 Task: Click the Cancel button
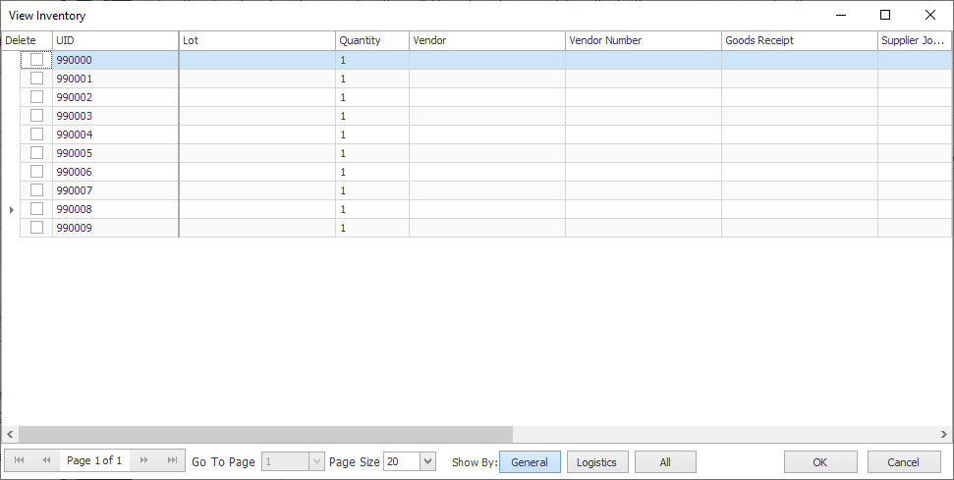tap(903, 461)
